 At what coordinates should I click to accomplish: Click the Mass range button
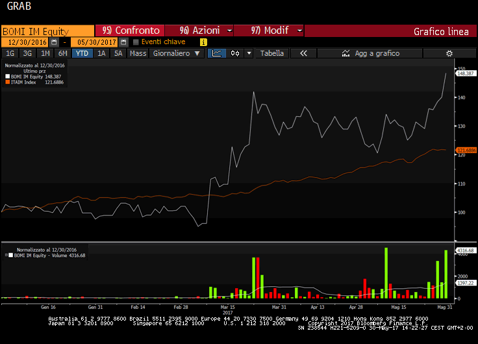pyautogui.click(x=138, y=53)
